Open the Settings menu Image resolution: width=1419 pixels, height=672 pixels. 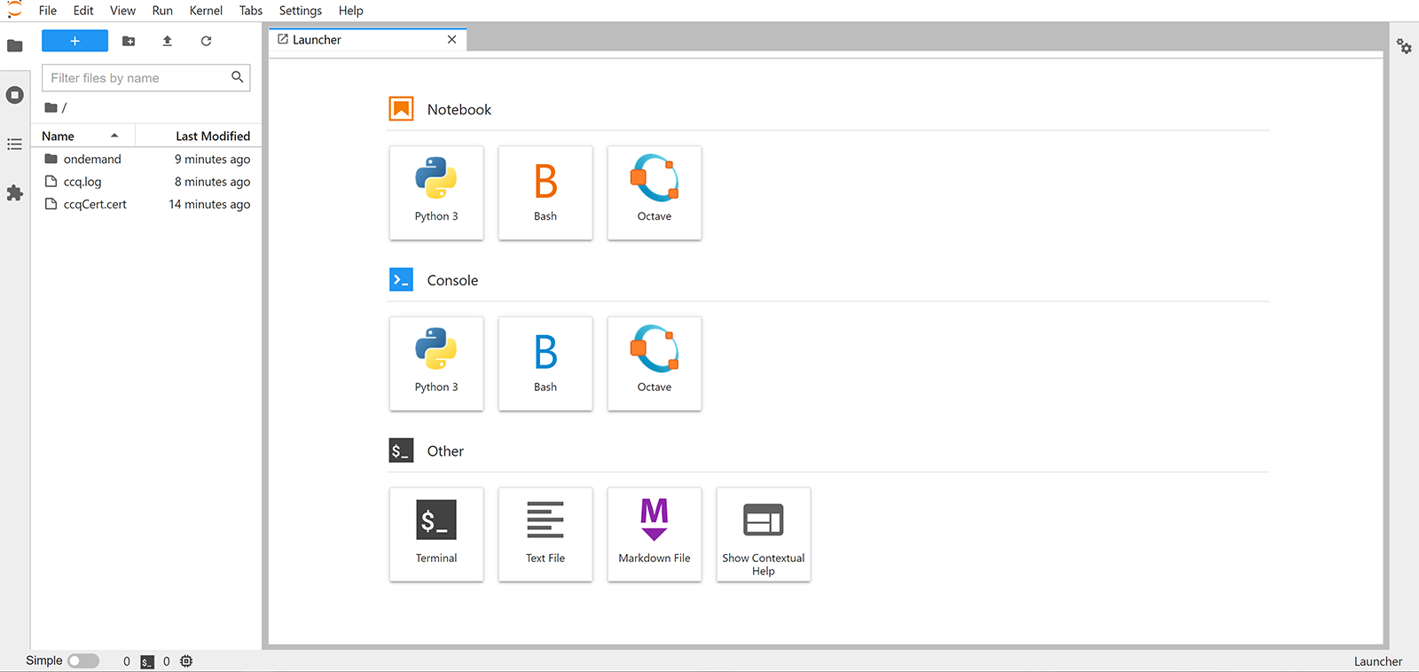coord(301,11)
